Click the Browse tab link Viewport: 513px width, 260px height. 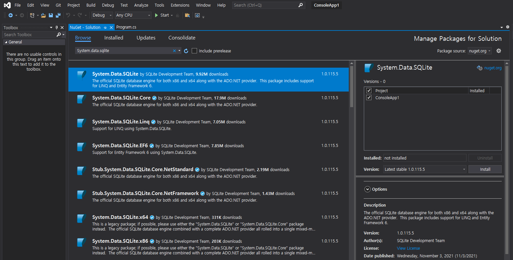pos(83,38)
